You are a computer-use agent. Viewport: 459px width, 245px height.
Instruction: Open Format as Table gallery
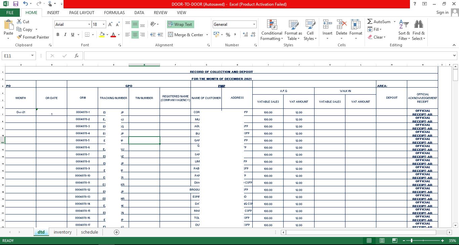[x=293, y=30]
